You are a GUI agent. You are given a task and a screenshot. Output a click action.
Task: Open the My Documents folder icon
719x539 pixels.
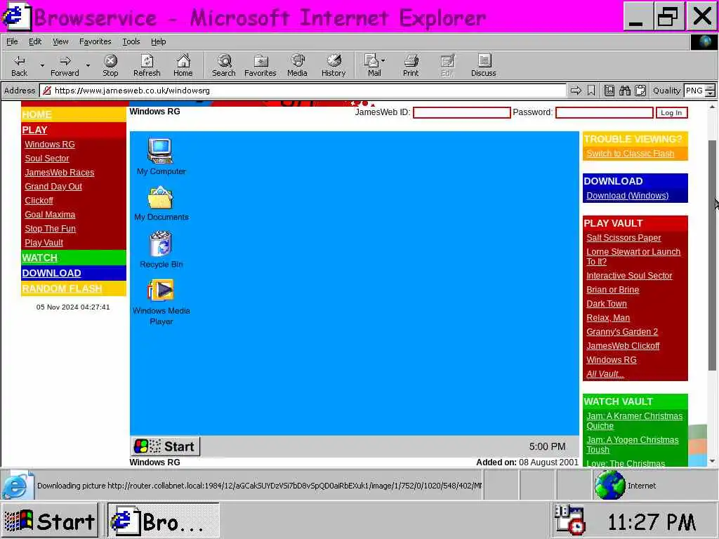[161, 203]
